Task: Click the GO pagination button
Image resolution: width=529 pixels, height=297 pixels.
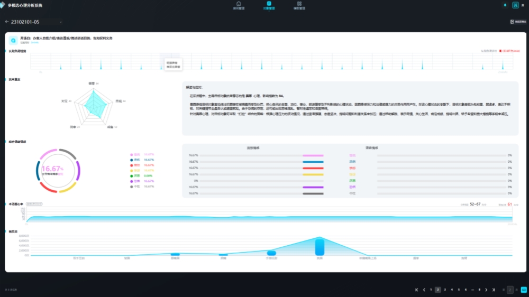Action: click(x=524, y=290)
